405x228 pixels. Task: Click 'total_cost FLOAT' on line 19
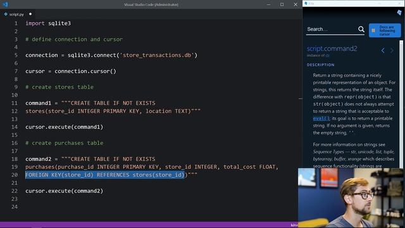[249, 167]
